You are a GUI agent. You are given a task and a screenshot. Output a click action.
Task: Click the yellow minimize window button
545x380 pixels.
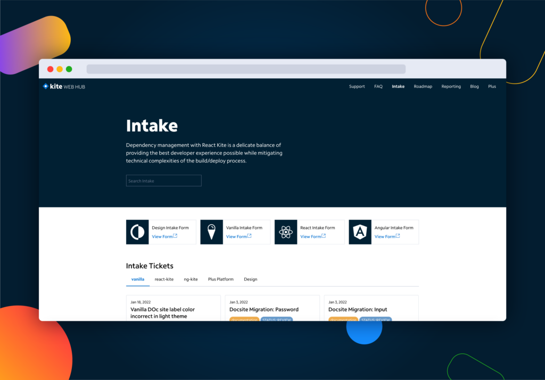60,69
